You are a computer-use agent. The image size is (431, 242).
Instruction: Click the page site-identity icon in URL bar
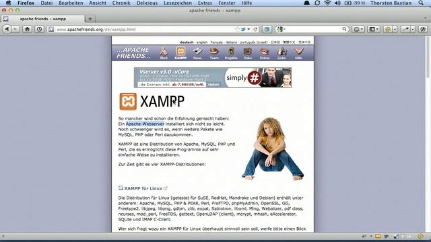click(51, 30)
